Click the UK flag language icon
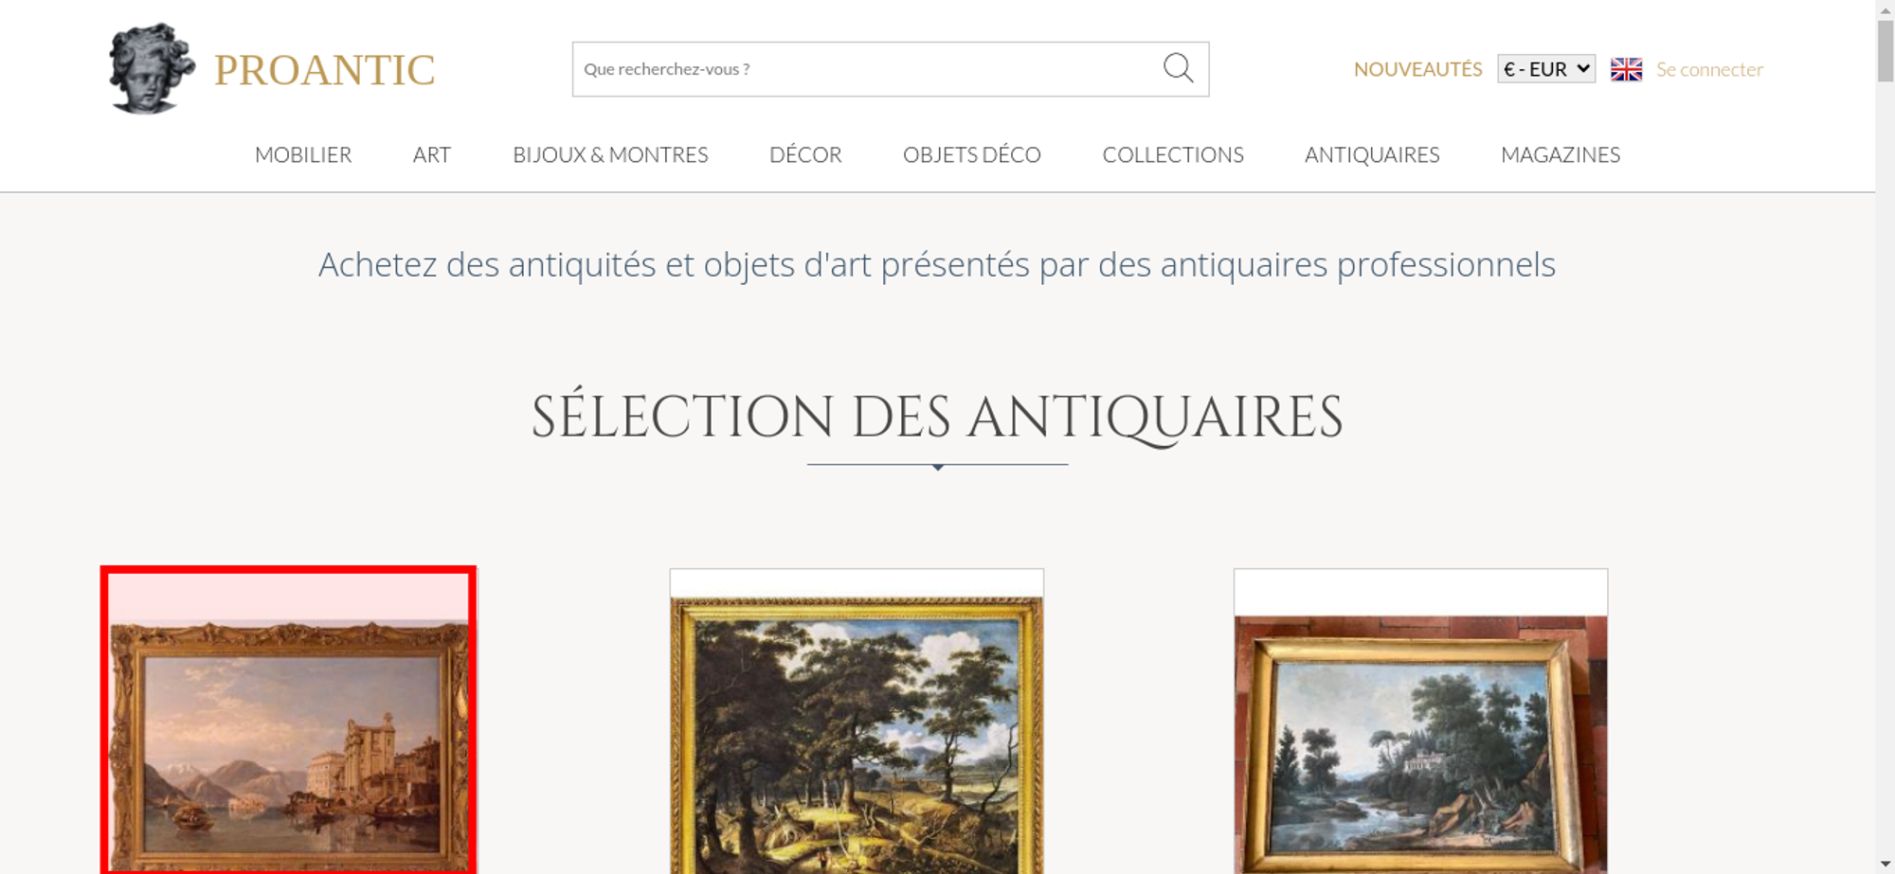This screenshot has height=874, width=1895. 1626,69
